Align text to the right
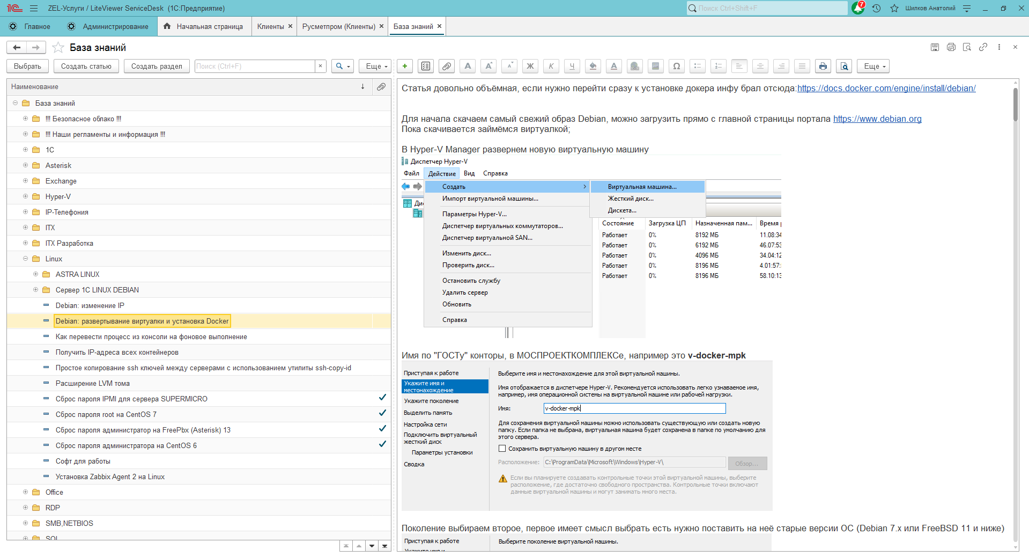Viewport: 1029px width, 557px height. pos(781,66)
